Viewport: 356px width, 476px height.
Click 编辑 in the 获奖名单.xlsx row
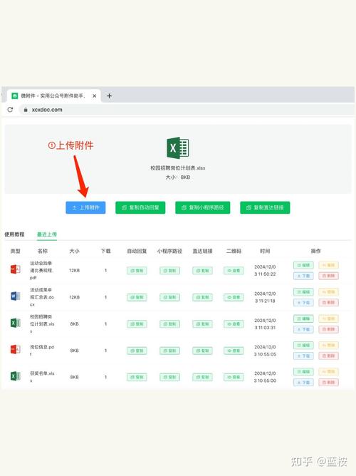(303, 371)
